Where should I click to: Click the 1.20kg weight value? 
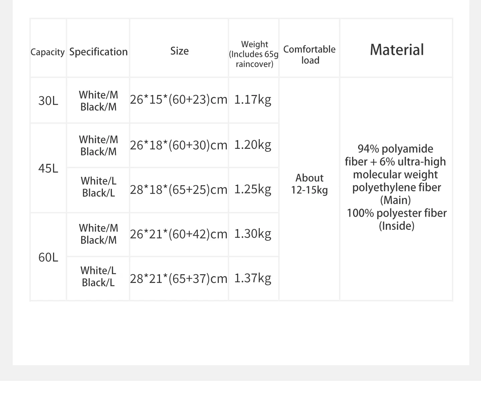pyautogui.click(x=253, y=145)
